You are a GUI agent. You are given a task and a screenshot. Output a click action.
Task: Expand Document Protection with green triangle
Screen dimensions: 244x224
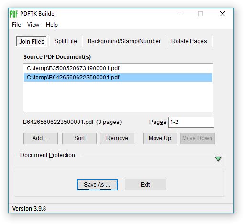[x=218, y=159]
